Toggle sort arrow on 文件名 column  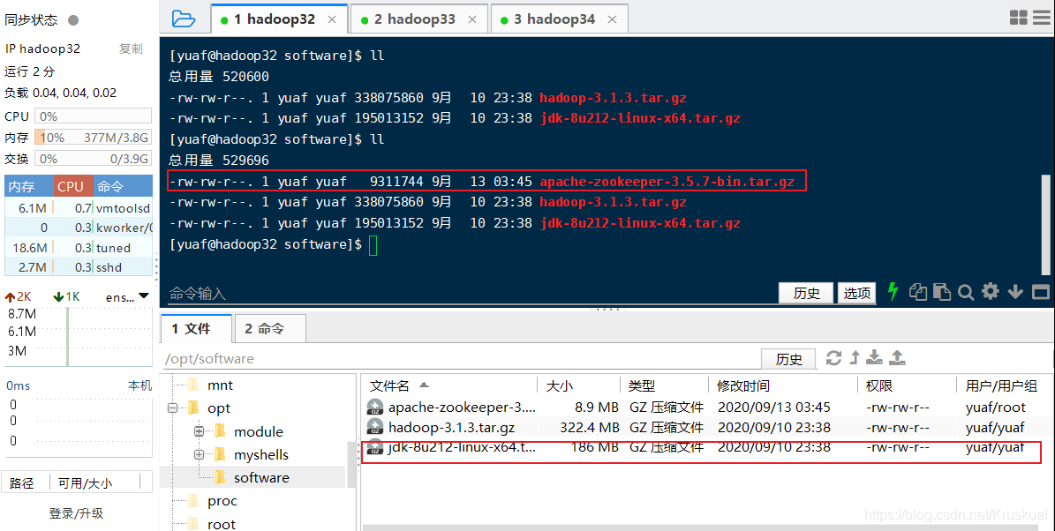tap(424, 385)
